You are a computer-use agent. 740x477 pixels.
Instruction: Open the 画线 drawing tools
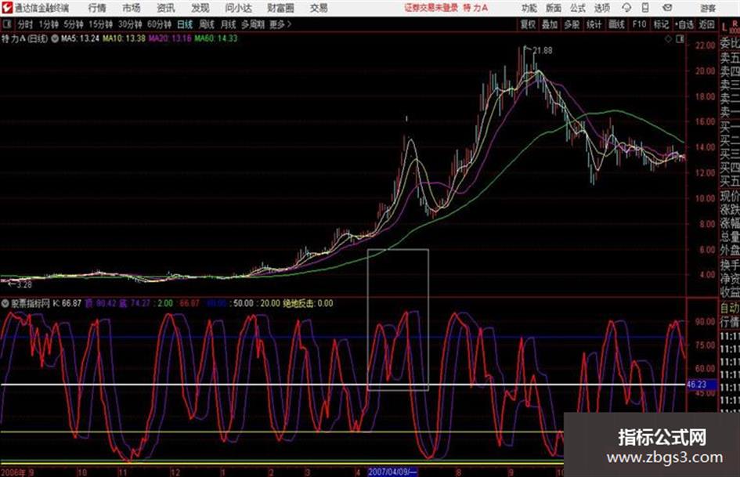click(616, 24)
